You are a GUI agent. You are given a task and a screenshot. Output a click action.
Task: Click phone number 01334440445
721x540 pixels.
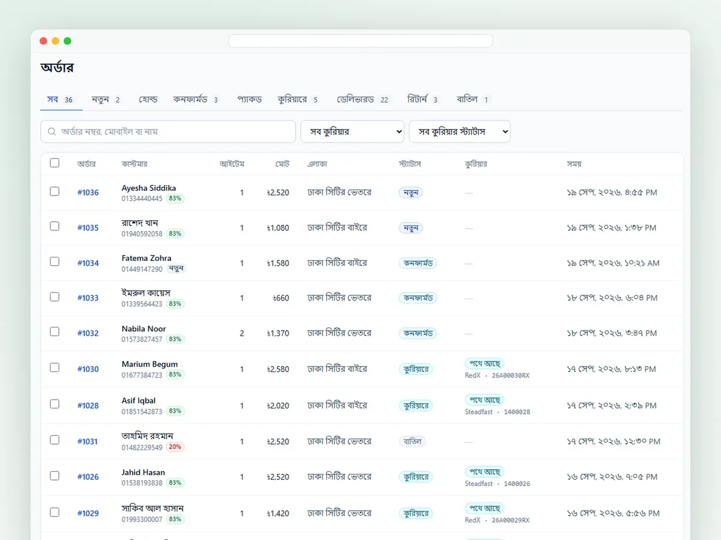point(142,199)
